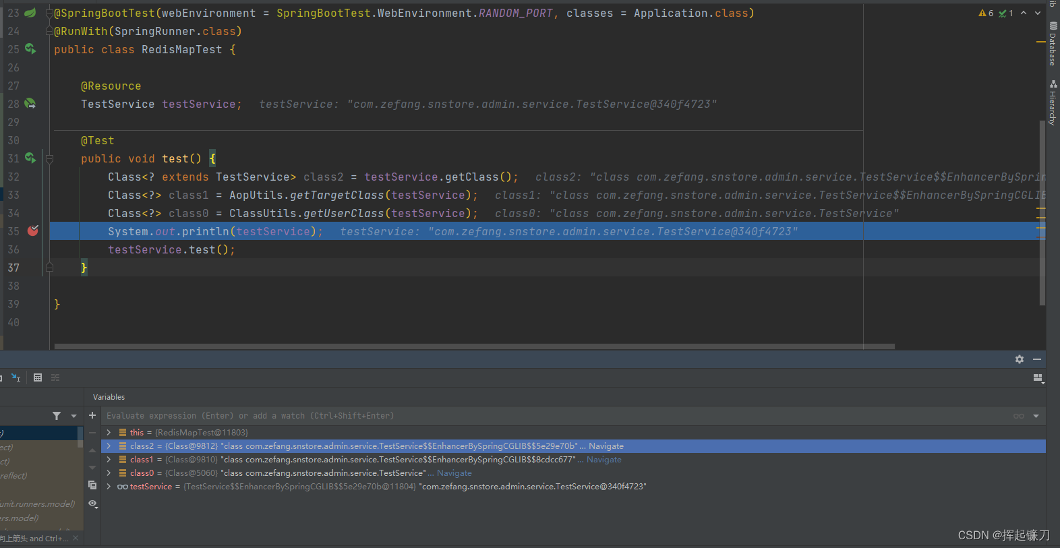Image resolution: width=1060 pixels, height=548 pixels.
Task: Open the warnings indicator showing 6
Action: pyautogui.click(x=986, y=13)
